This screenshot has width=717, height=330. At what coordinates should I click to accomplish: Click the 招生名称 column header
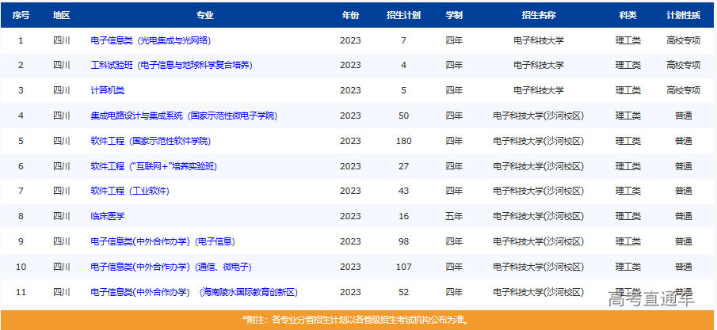coord(539,15)
